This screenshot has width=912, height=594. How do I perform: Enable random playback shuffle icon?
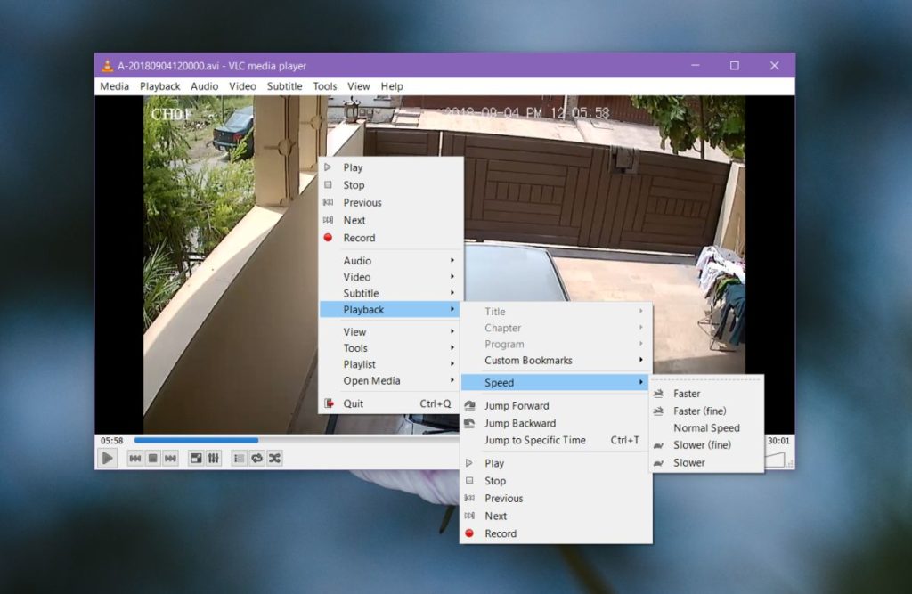[x=274, y=458]
